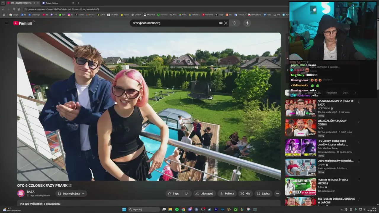Click the Zapisz save button
379x213 pixels.
(263, 193)
